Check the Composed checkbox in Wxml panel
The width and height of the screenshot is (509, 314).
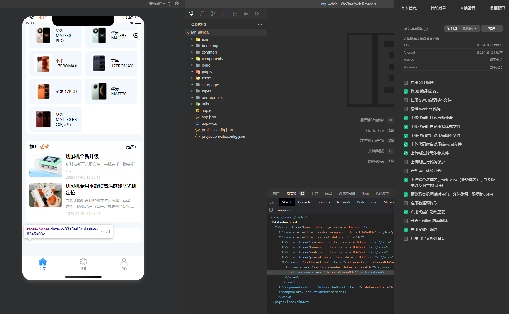(271, 210)
